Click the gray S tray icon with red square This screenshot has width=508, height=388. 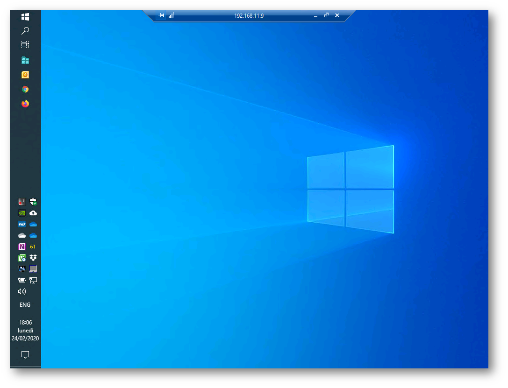[x=21, y=202]
